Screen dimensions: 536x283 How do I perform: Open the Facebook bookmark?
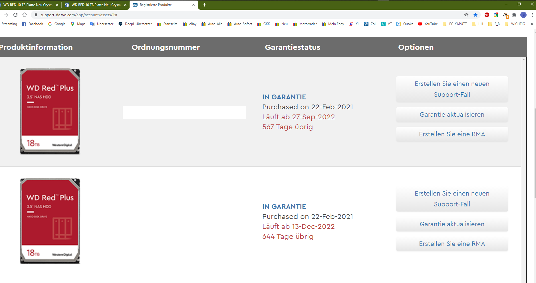pyautogui.click(x=33, y=24)
